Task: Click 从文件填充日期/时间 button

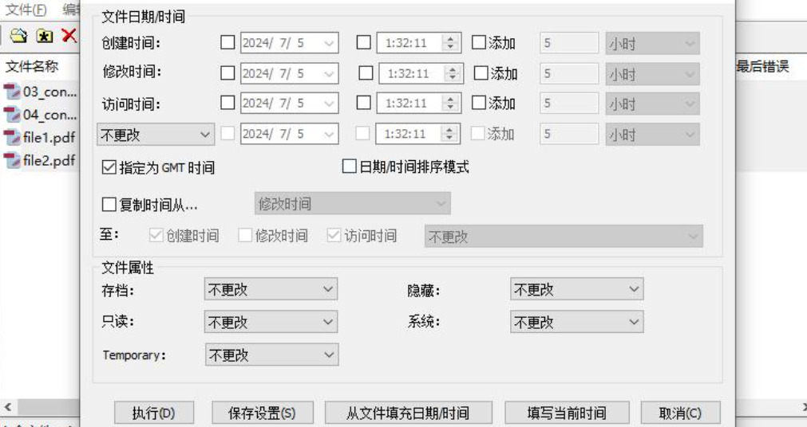Action: 408,413
